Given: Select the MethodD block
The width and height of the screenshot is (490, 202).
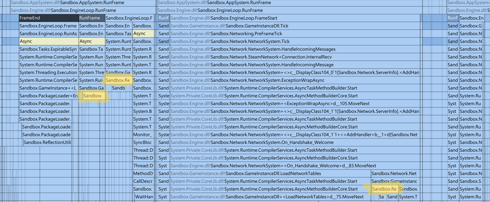Looking at the screenshot, I should click(143, 174).
